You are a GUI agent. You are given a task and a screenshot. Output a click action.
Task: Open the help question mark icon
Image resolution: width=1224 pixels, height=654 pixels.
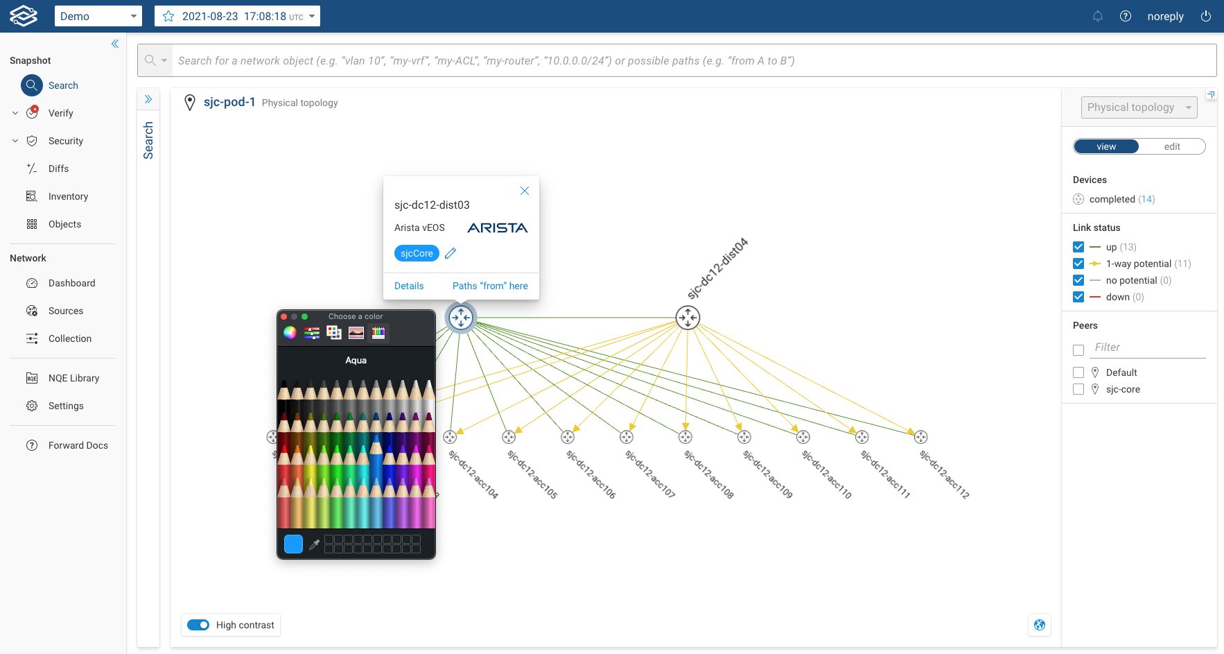pyautogui.click(x=1126, y=16)
